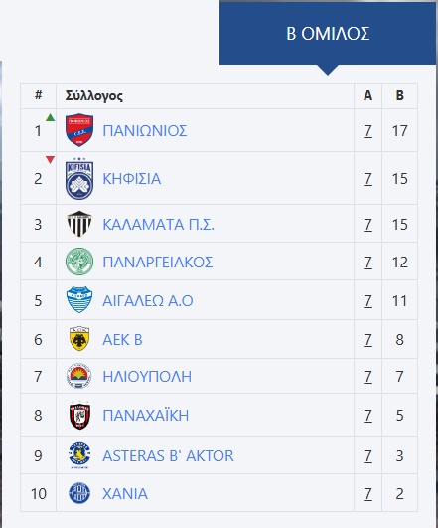Open the ΠΑΝΙΩΝΙΟΣ team link
This screenshot has width=438, height=528.
click(x=145, y=130)
